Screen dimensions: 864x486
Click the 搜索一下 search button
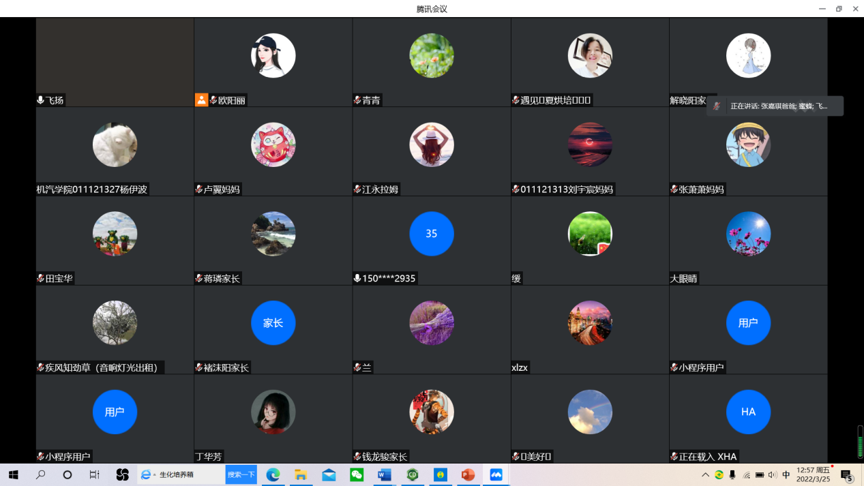click(x=241, y=475)
